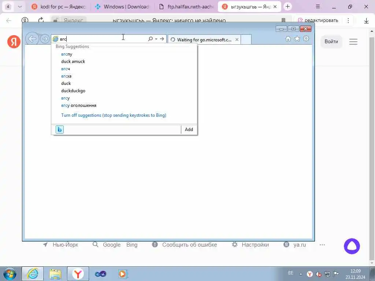This screenshot has width=375, height=281.
Task: Open a new blank tab in Internet Explorer
Action: tap(246, 40)
